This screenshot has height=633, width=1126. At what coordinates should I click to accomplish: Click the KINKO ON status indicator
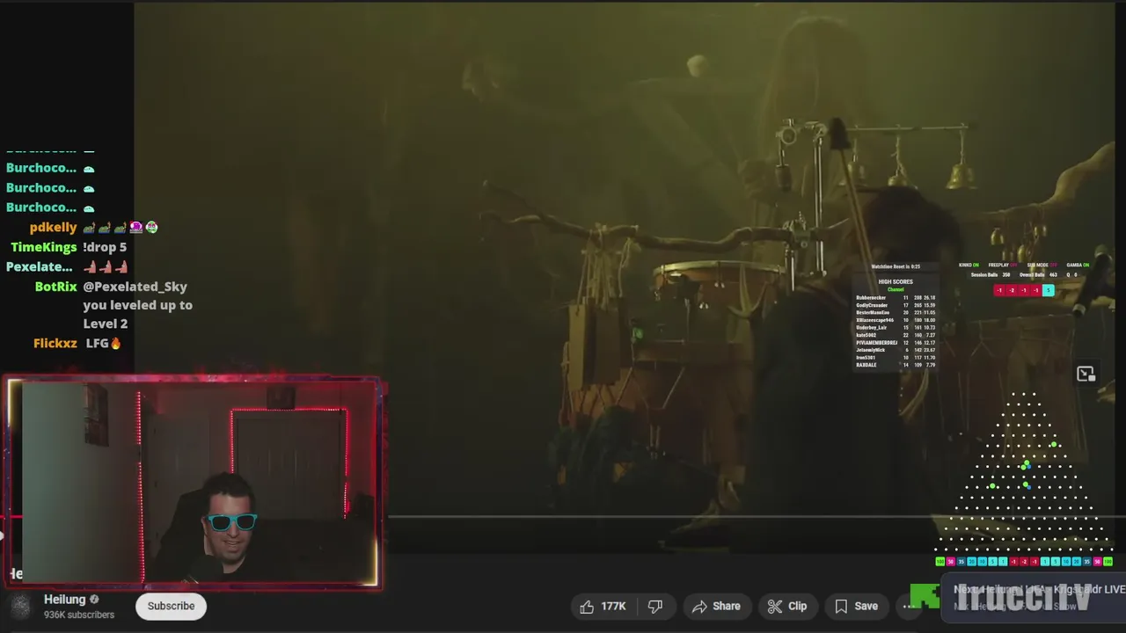969,265
